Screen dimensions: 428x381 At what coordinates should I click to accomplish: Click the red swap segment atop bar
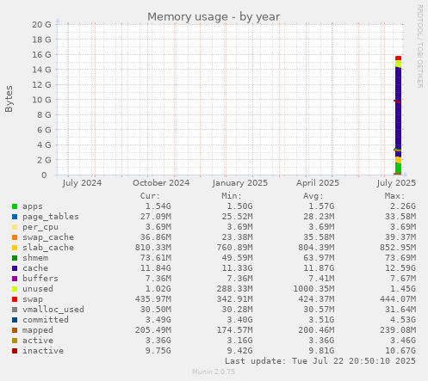[x=398, y=58]
